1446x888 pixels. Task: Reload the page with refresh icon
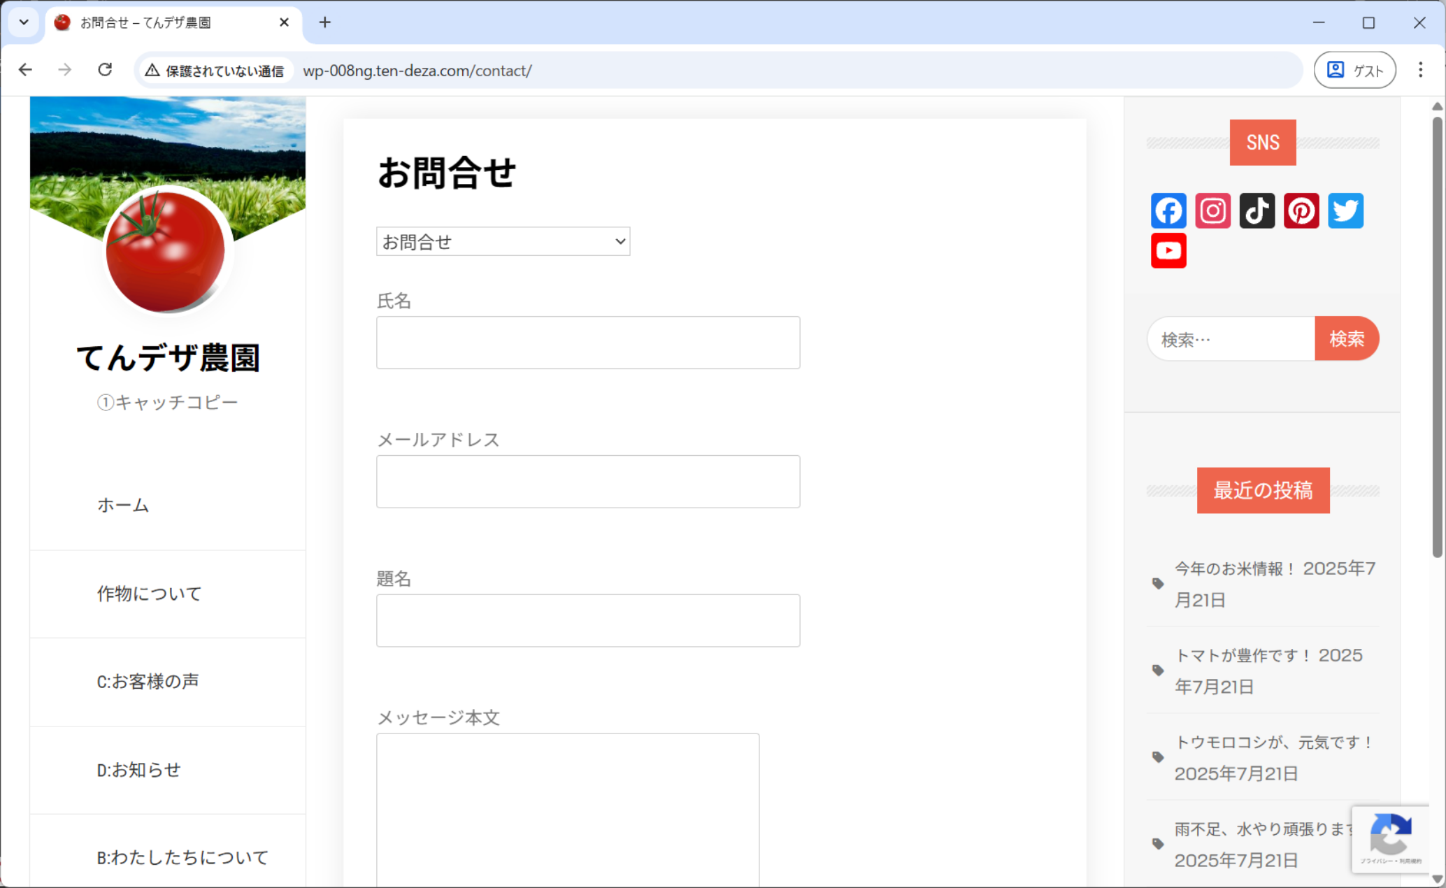click(105, 70)
